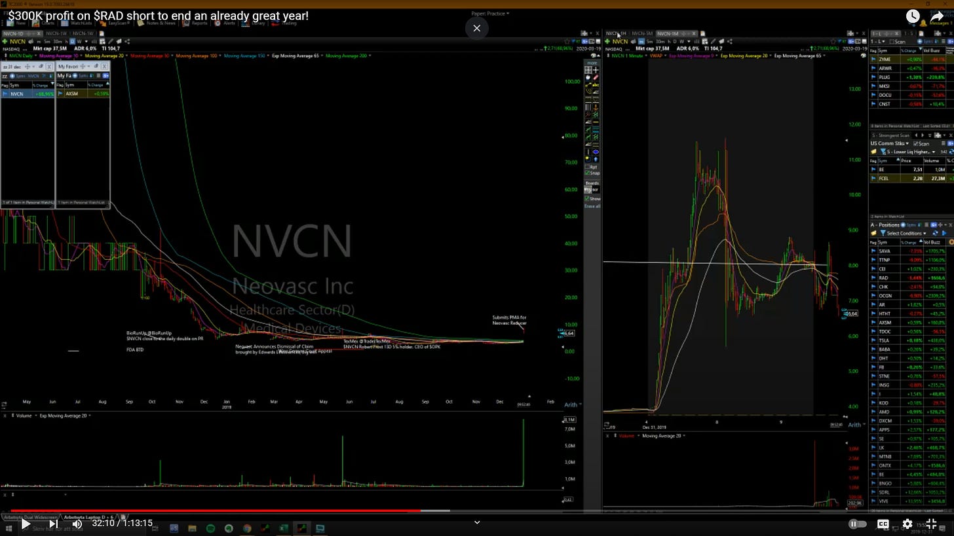The height and width of the screenshot is (536, 954).
Task: Open the EasyScan menu
Action: coord(115,23)
